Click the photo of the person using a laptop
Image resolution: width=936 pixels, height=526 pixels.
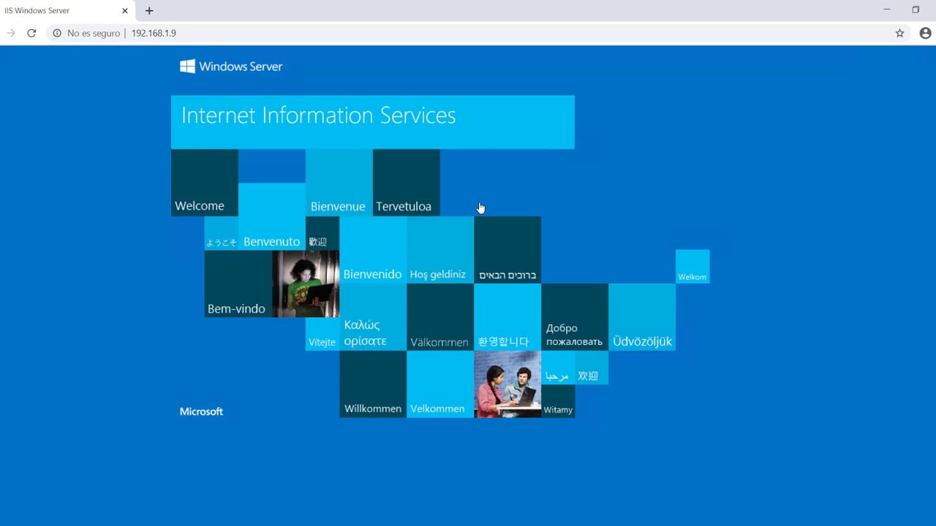click(x=306, y=284)
